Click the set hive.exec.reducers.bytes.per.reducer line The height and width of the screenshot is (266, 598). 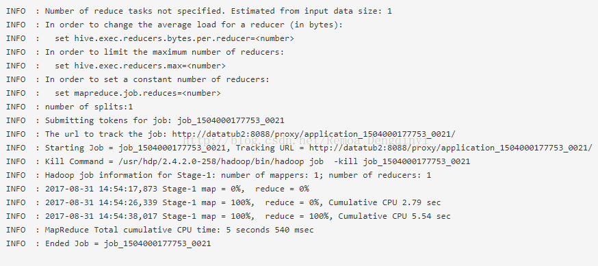[174, 38]
